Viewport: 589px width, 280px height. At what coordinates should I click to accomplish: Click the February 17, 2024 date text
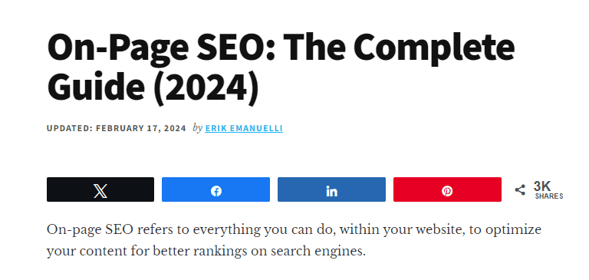click(141, 128)
